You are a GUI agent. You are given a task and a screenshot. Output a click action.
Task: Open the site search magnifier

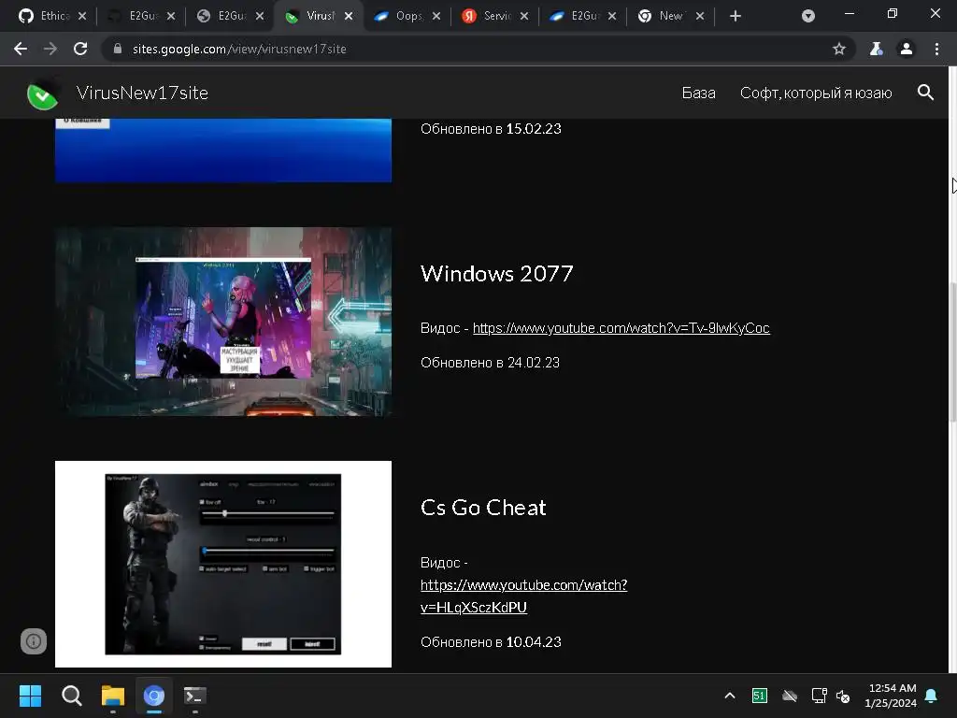(x=925, y=93)
